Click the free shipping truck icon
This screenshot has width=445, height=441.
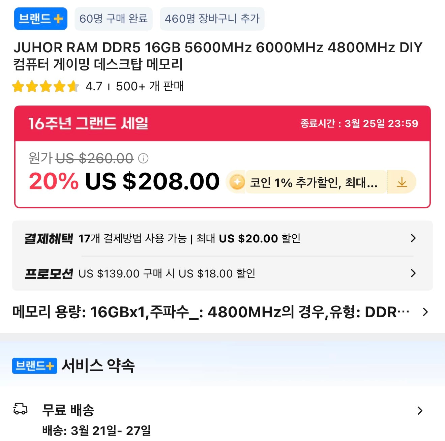(x=20, y=409)
